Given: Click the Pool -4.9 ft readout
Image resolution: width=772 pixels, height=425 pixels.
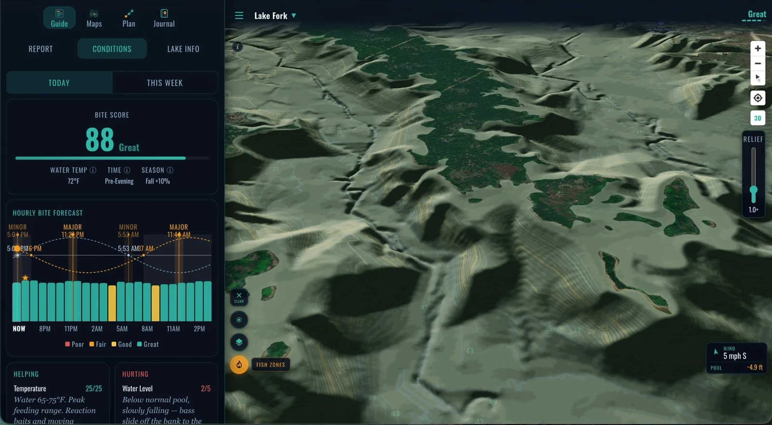Looking at the screenshot, I should (x=736, y=368).
